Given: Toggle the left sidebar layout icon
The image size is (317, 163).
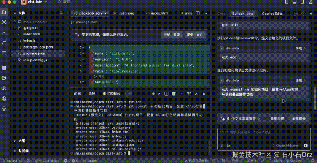Looking at the screenshot, I should (287, 2).
